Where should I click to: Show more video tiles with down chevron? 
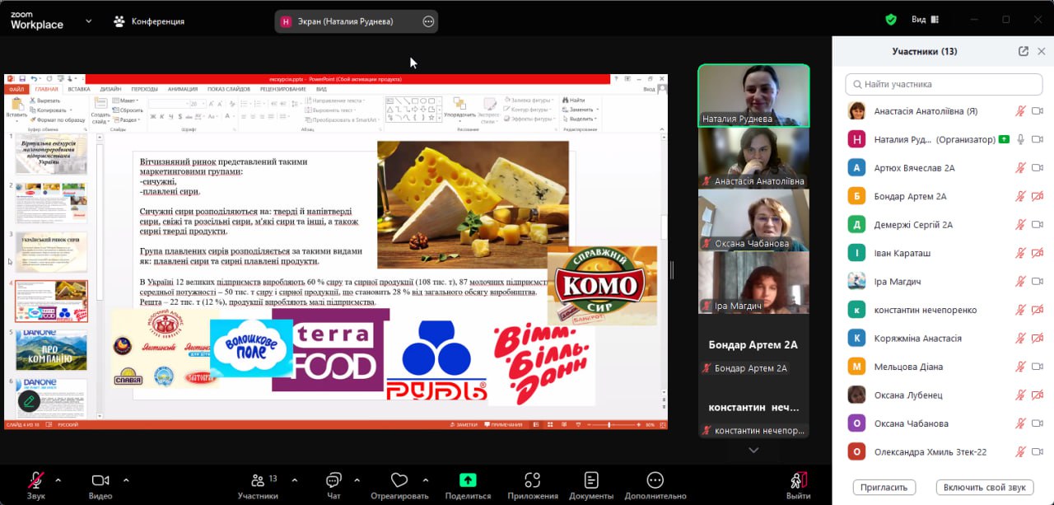tap(753, 451)
